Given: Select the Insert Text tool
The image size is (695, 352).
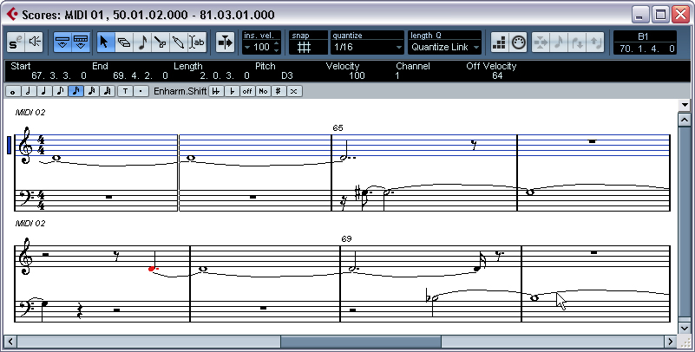Looking at the screenshot, I should 196,42.
